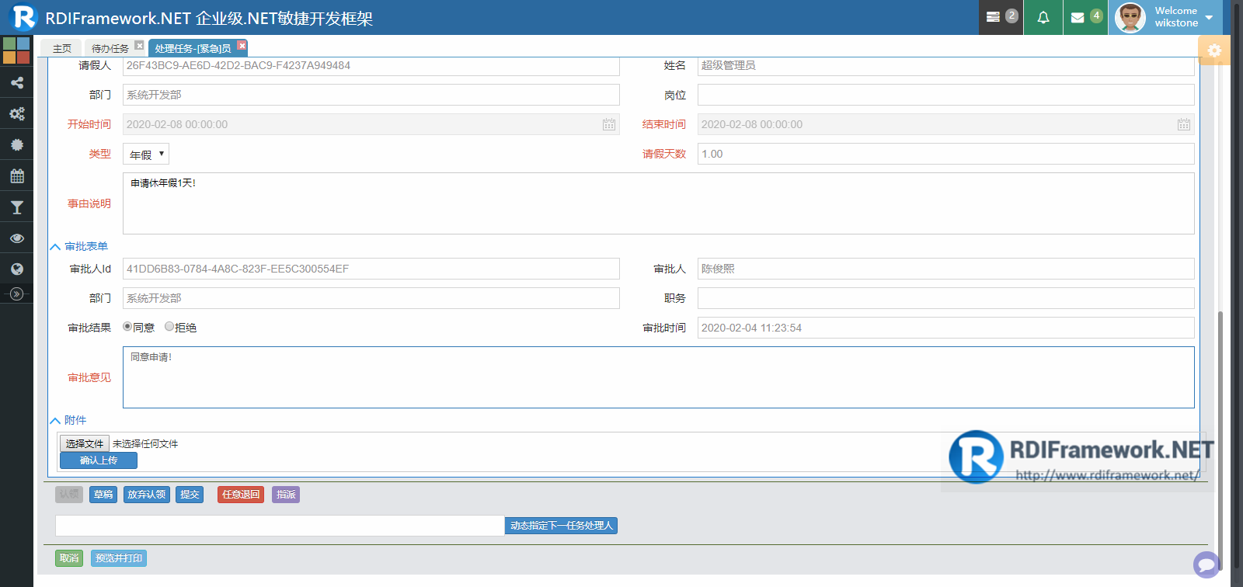Click the red 任意退回 button

click(x=241, y=495)
